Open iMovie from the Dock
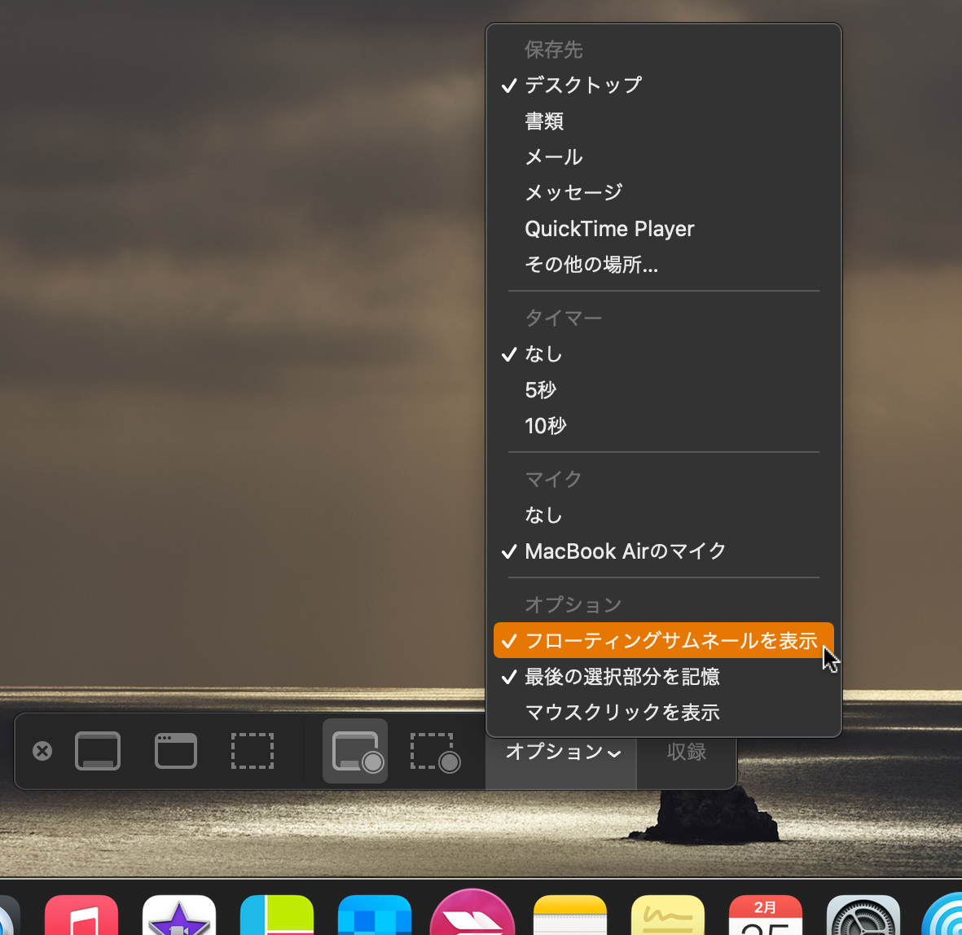This screenshot has width=962, height=935. pyautogui.click(x=178, y=915)
